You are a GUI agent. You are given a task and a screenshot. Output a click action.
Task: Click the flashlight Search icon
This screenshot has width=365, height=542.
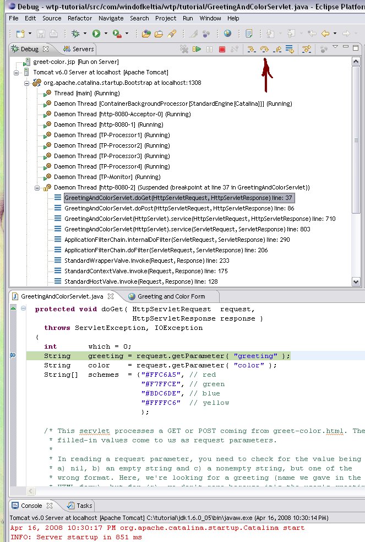click(x=172, y=34)
